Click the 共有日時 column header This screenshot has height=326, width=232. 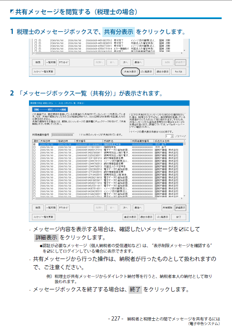click(47, 141)
